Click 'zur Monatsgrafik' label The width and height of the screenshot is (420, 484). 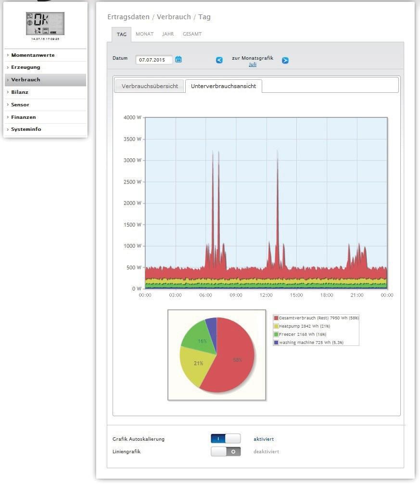(253, 58)
